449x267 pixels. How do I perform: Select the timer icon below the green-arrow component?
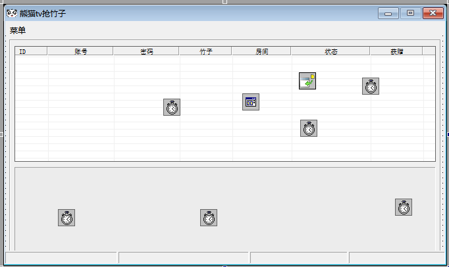(x=309, y=128)
